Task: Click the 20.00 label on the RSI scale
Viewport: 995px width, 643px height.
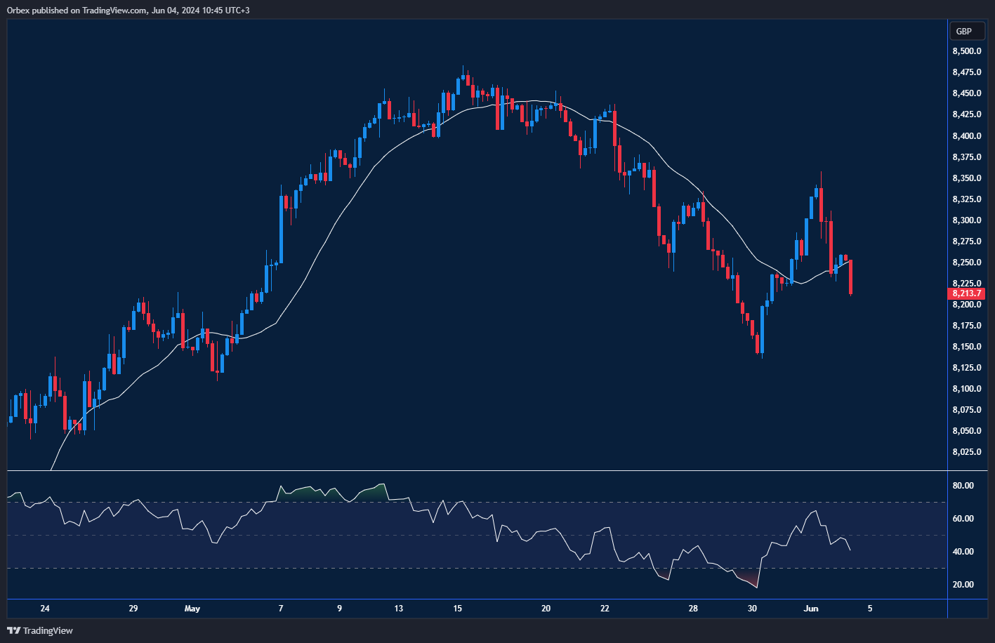Action: click(963, 584)
